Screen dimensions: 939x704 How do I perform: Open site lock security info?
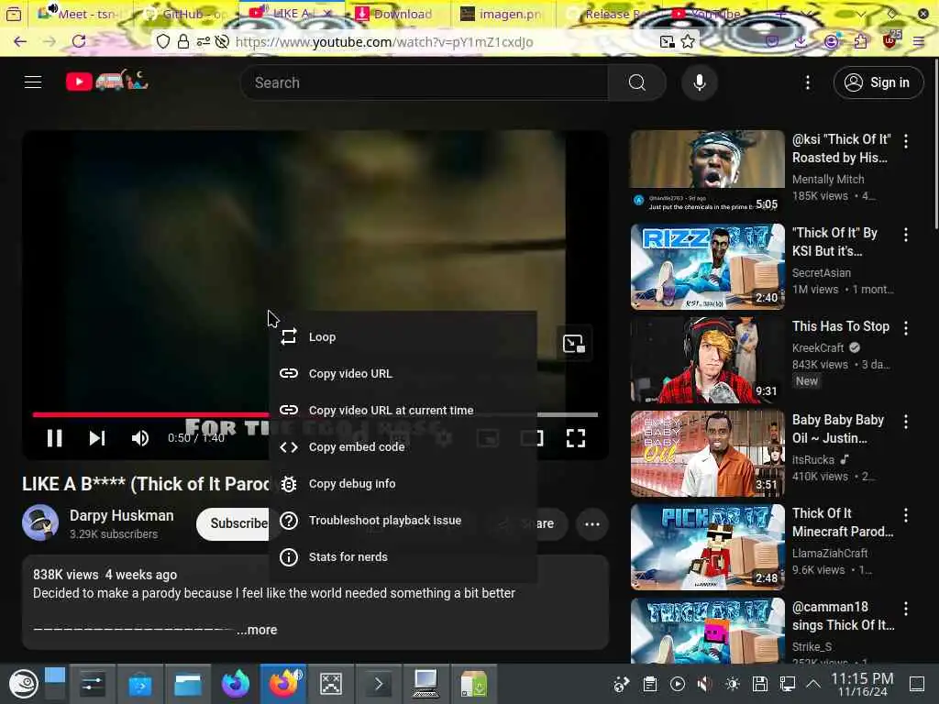pos(183,41)
